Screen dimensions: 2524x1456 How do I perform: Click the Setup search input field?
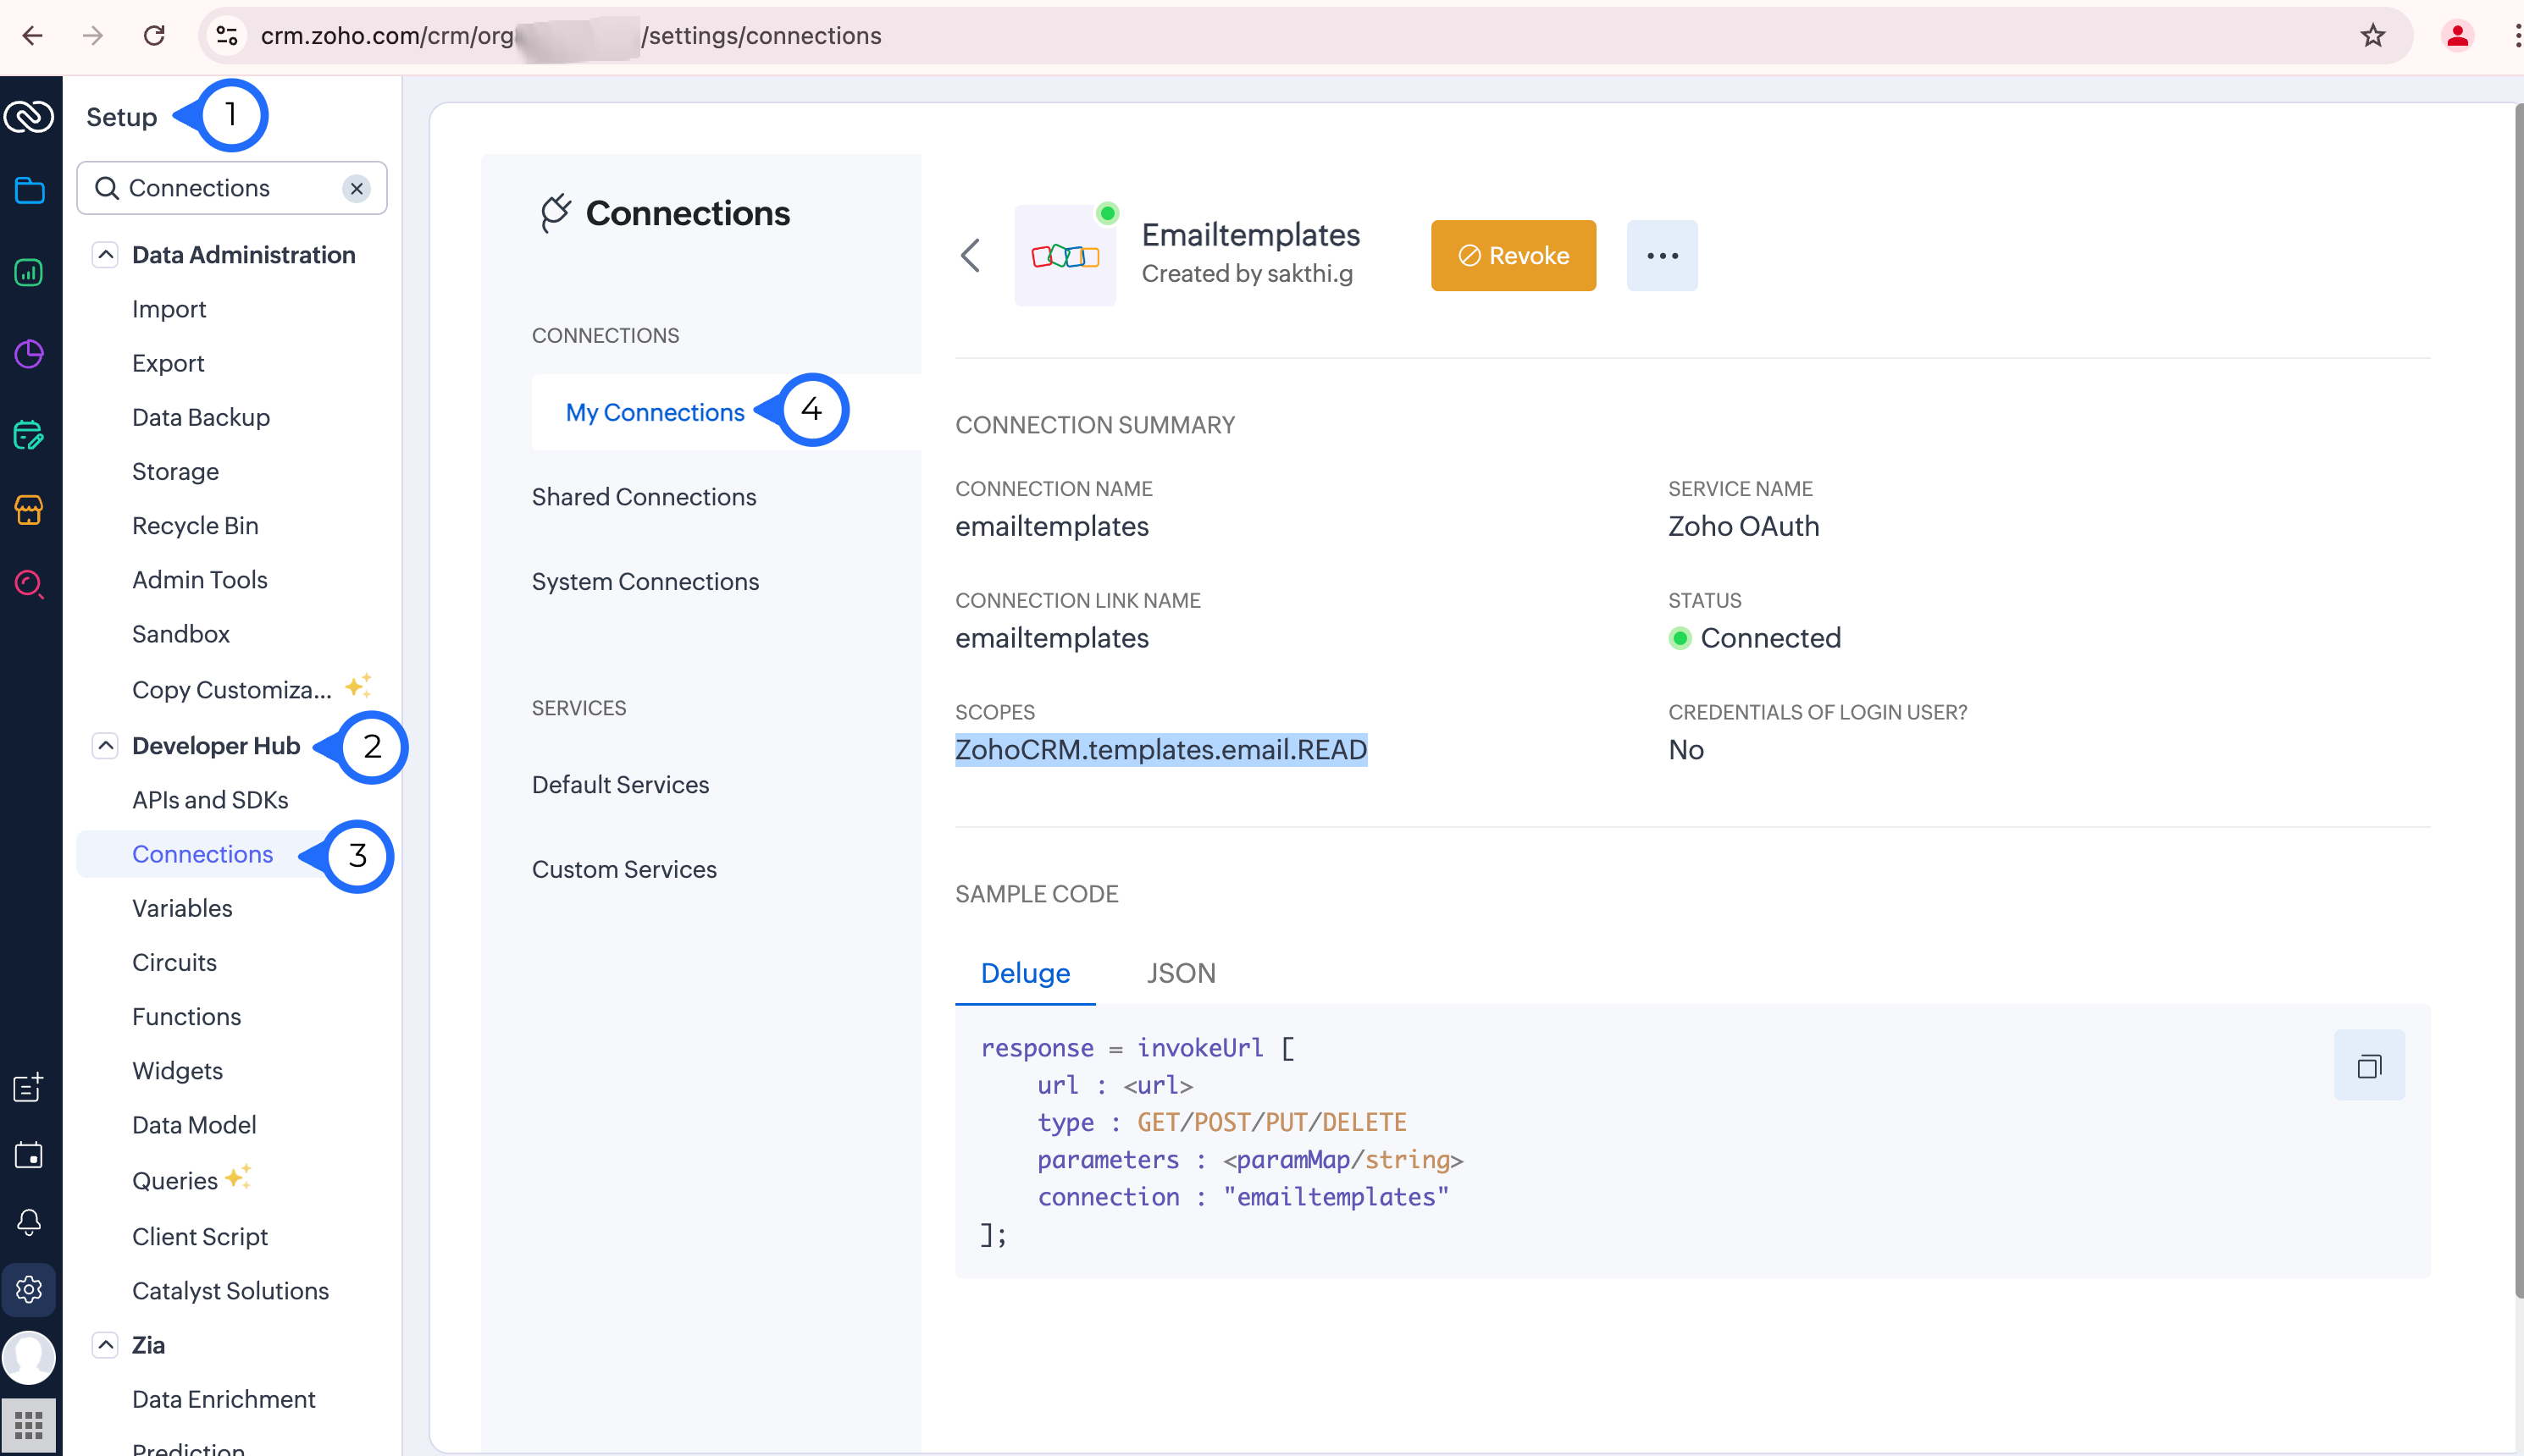click(x=230, y=188)
